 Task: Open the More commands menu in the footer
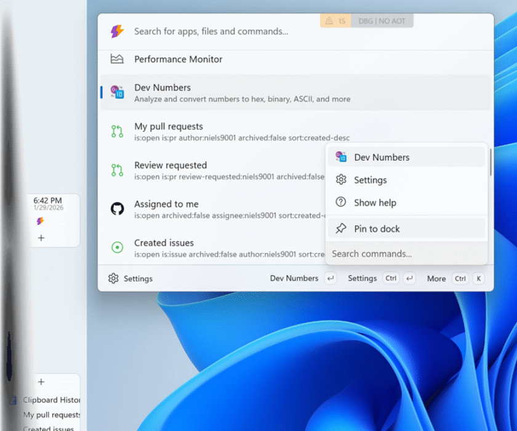click(436, 278)
